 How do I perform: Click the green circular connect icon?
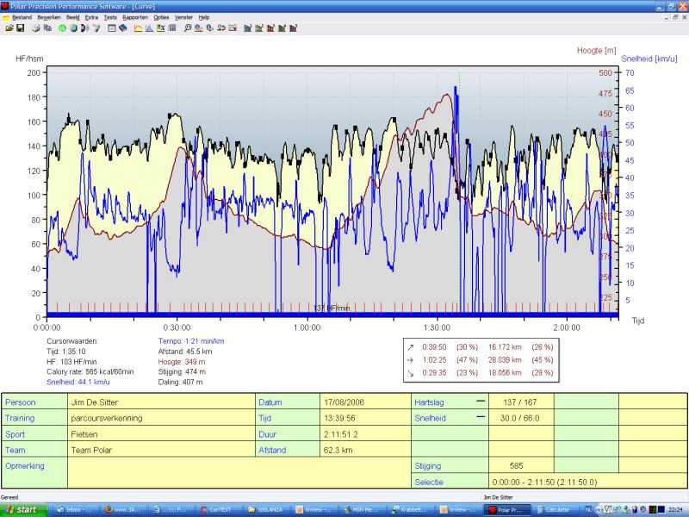point(62,28)
